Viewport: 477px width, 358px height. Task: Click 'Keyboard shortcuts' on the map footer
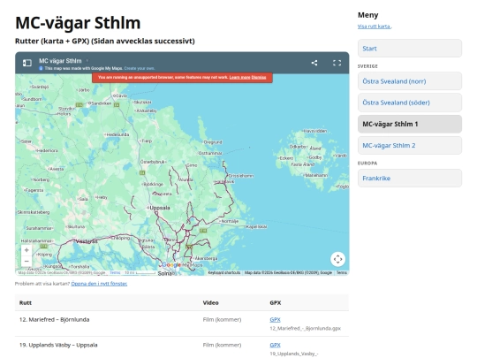click(224, 272)
